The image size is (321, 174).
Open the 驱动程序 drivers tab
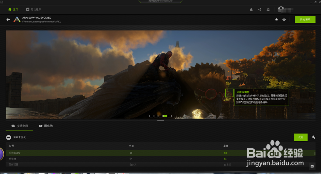click(34, 9)
